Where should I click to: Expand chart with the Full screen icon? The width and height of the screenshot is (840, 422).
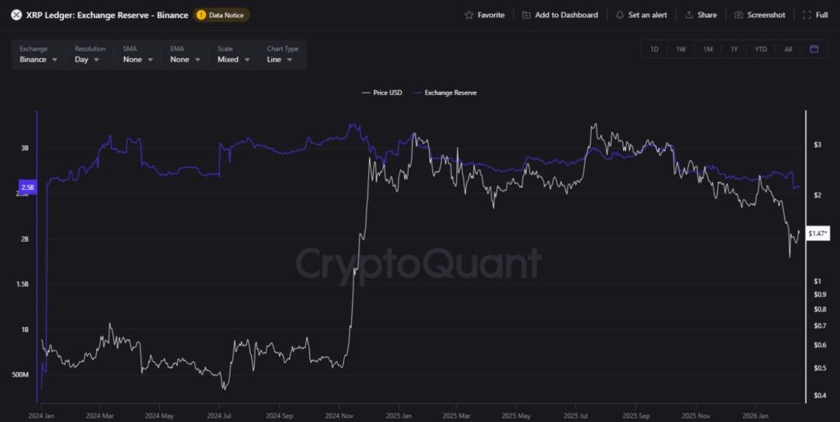808,15
